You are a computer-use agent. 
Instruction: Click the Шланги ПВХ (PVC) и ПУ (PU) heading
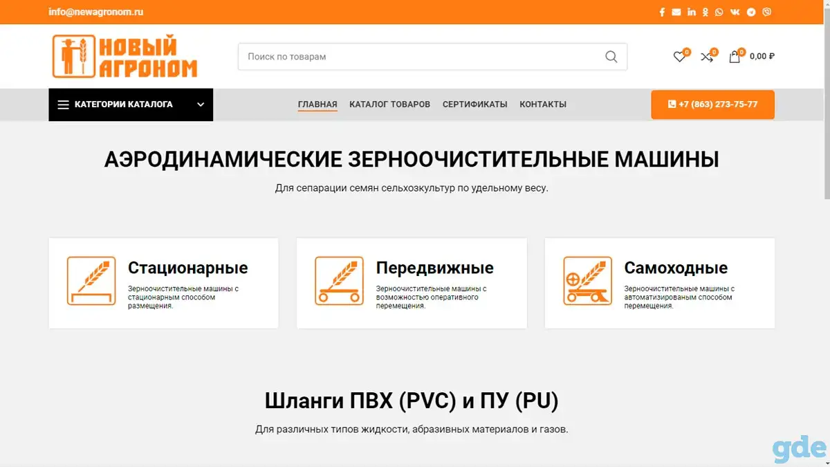(412, 401)
